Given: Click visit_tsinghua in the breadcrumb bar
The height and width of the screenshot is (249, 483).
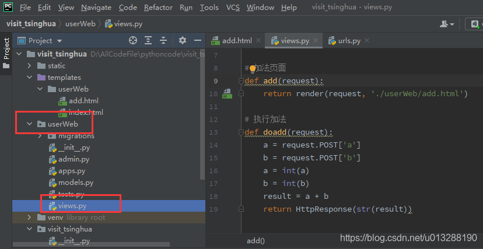Looking at the screenshot, I should click(x=31, y=24).
